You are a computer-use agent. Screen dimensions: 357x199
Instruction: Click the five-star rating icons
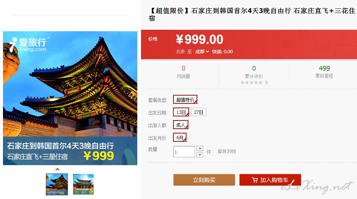[x=251, y=83]
